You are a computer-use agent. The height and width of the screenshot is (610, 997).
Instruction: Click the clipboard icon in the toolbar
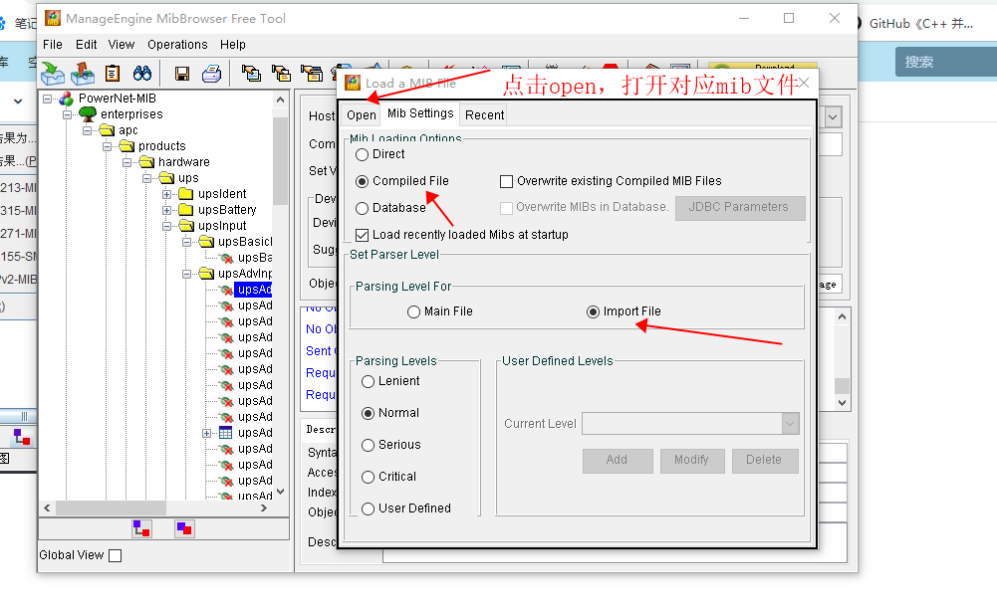113,74
